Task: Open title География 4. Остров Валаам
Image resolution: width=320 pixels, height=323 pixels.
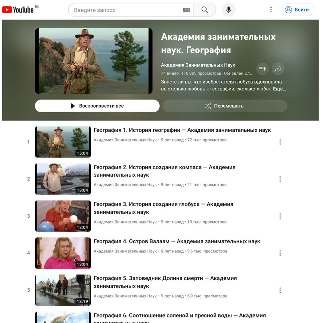Action: pyautogui.click(x=177, y=241)
